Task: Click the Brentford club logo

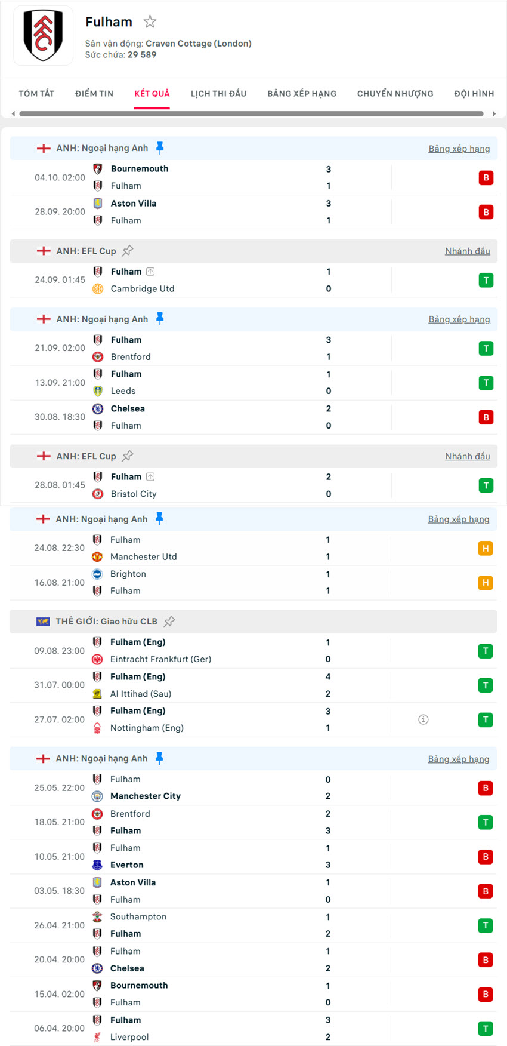Action: tap(97, 356)
